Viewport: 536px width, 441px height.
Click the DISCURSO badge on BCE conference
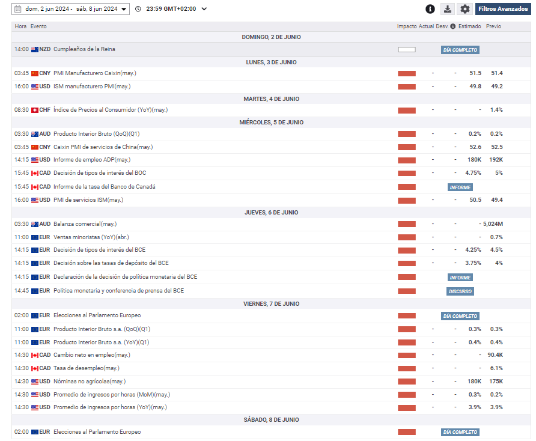460,291
